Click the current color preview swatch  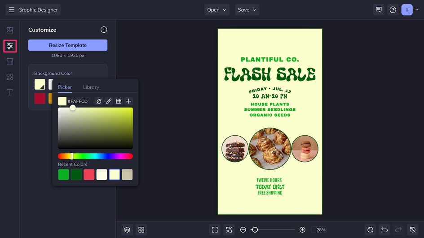point(62,101)
